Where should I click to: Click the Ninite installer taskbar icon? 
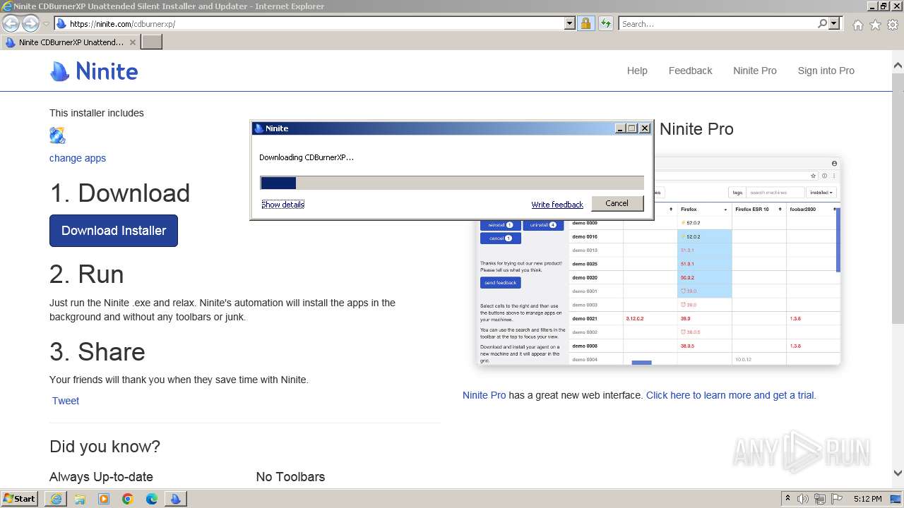pos(176,499)
